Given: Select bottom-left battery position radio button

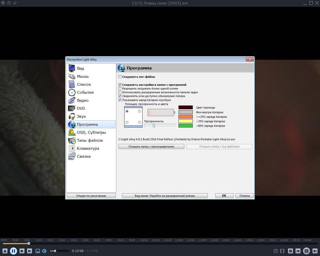Looking at the screenshot, I should pyautogui.click(x=127, y=122).
